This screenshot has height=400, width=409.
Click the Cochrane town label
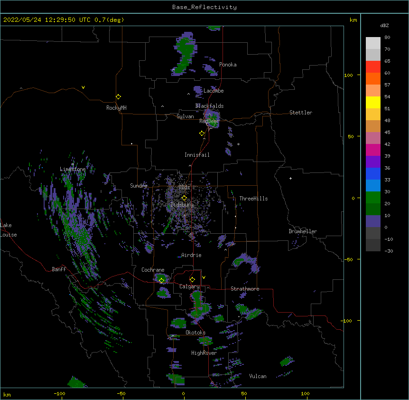click(153, 270)
